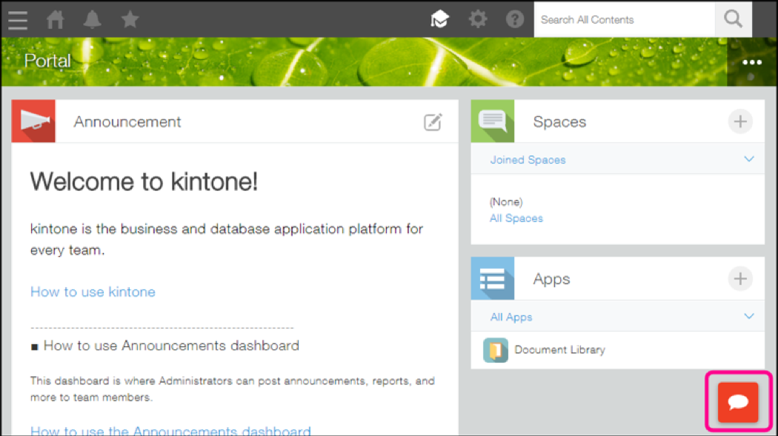Open the red chat bubble button
The height and width of the screenshot is (436, 778).
(738, 402)
